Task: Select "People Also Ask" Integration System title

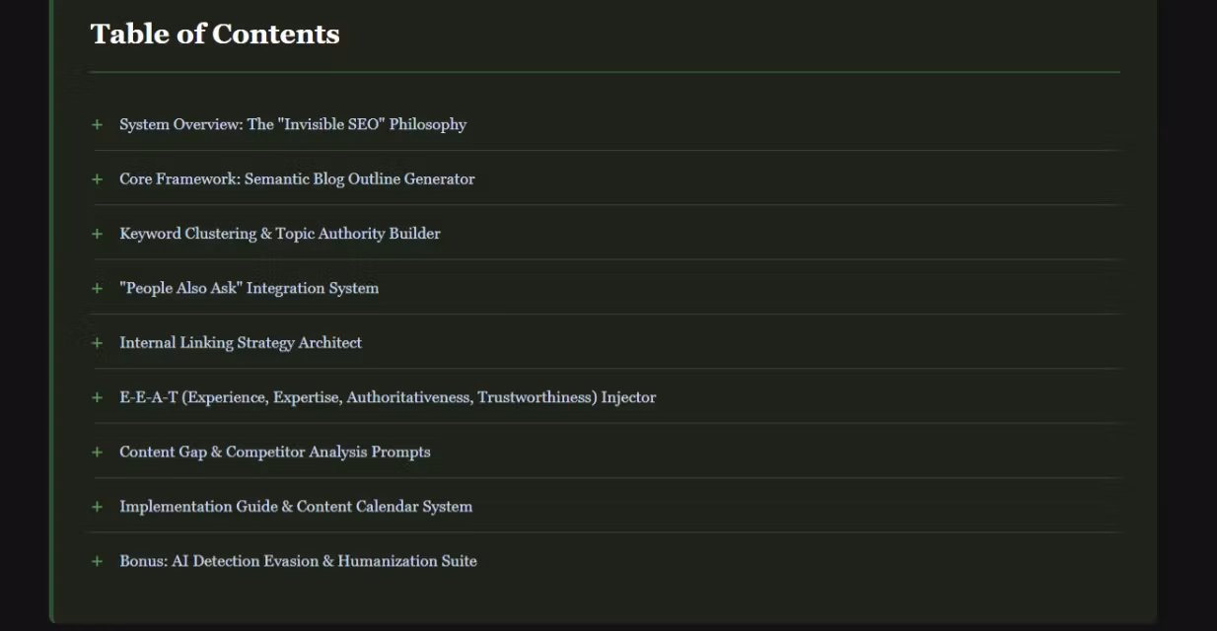Action: tap(249, 288)
